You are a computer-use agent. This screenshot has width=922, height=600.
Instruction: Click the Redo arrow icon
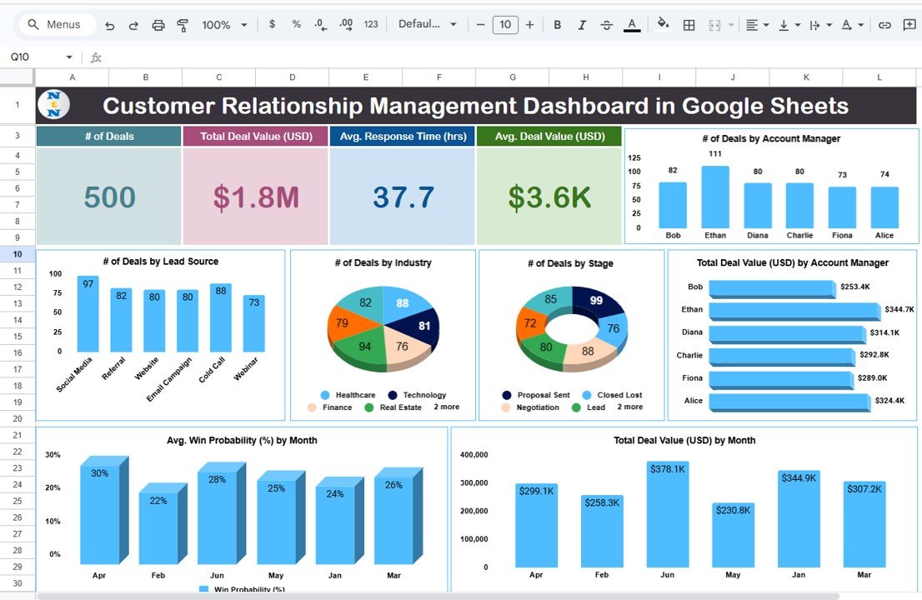(133, 25)
